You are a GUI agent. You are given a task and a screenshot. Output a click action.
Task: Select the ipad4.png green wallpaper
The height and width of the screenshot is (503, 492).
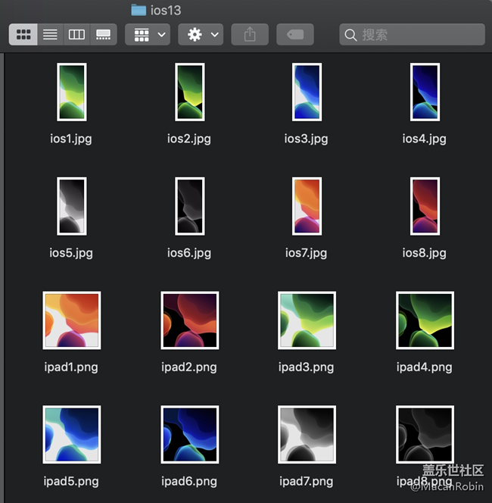pos(424,320)
